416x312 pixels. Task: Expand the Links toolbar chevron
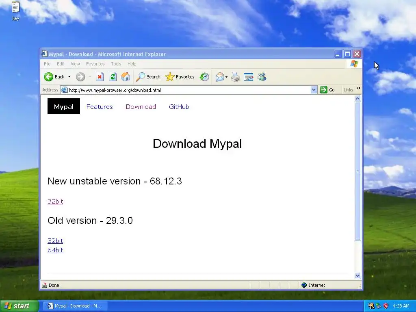[359, 88]
